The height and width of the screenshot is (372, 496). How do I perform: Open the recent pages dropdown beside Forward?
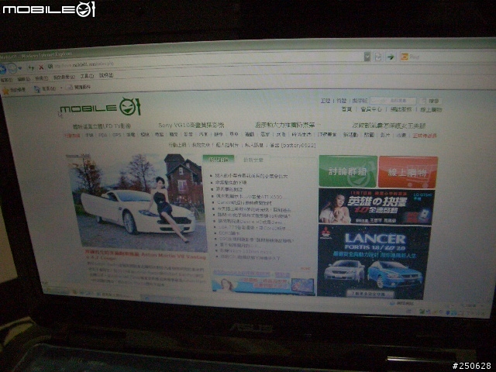click(x=20, y=68)
